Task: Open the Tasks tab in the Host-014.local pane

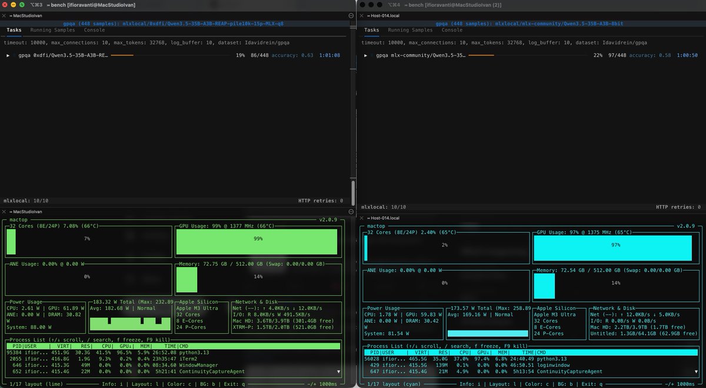Action: (x=372, y=29)
